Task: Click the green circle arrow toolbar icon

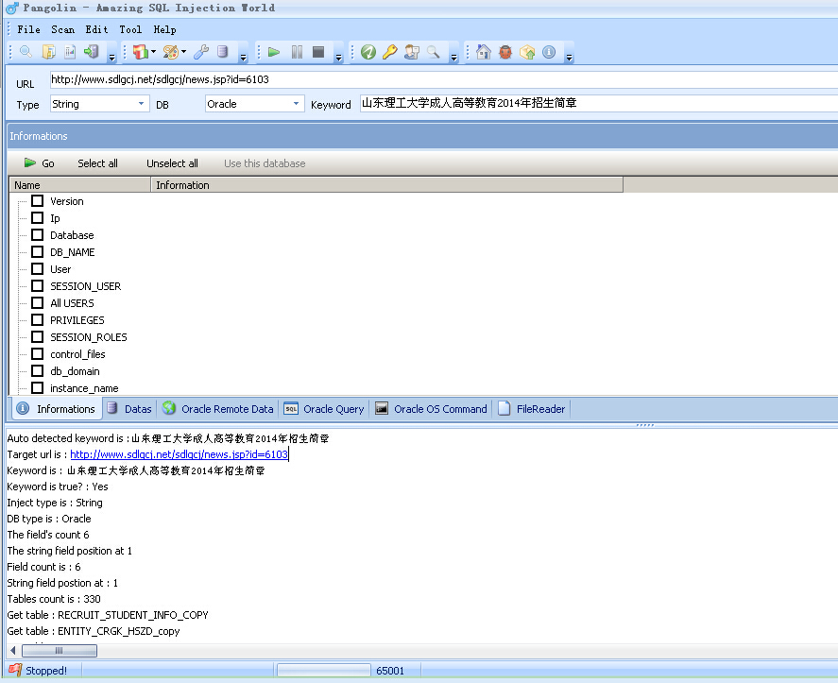Action: point(368,52)
